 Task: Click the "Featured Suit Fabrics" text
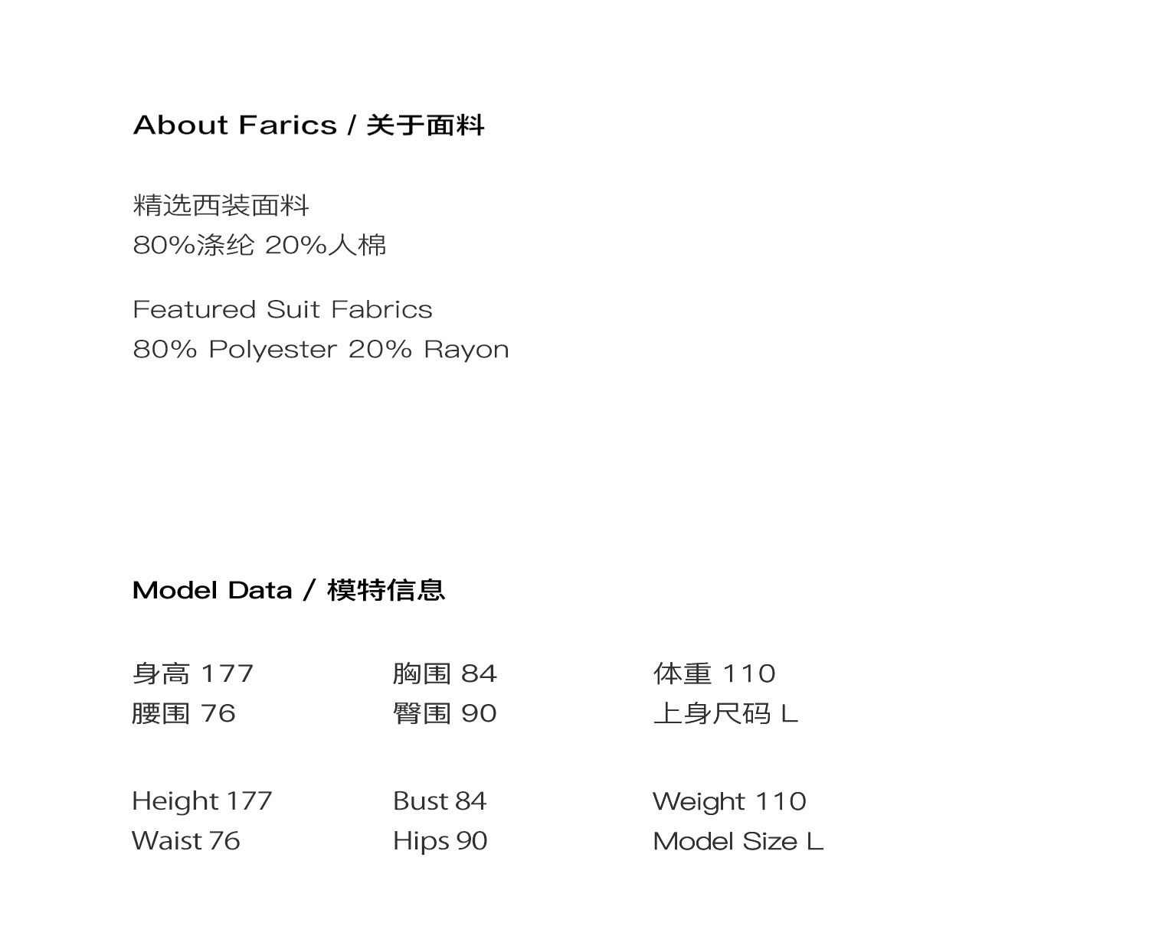click(282, 309)
